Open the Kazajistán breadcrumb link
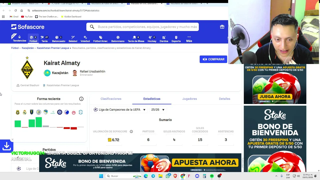 pyautogui.click(x=27, y=48)
